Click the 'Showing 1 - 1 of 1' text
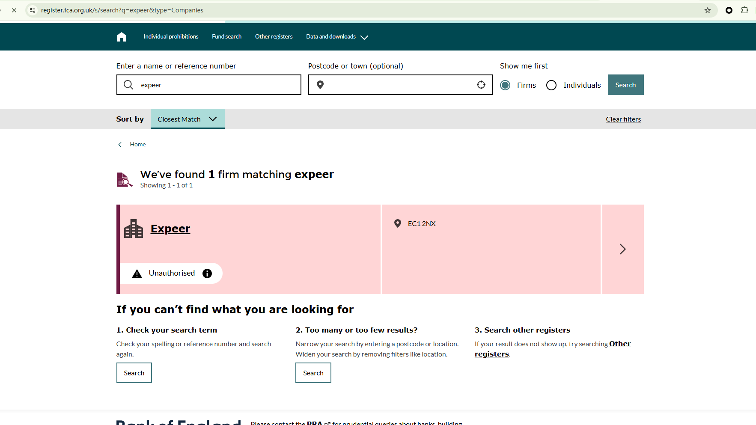Viewport: 756px width, 425px height. pyautogui.click(x=167, y=185)
